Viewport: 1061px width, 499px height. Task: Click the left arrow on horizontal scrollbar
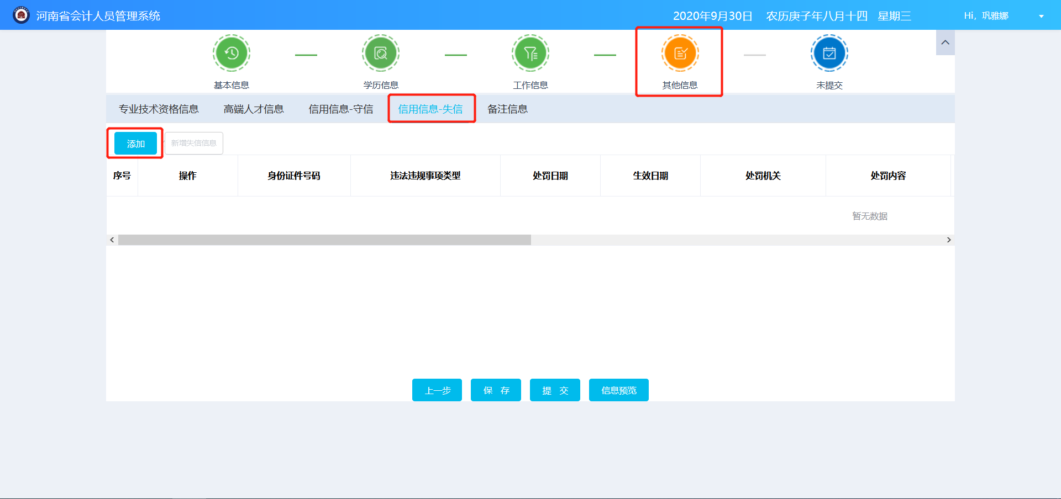111,240
